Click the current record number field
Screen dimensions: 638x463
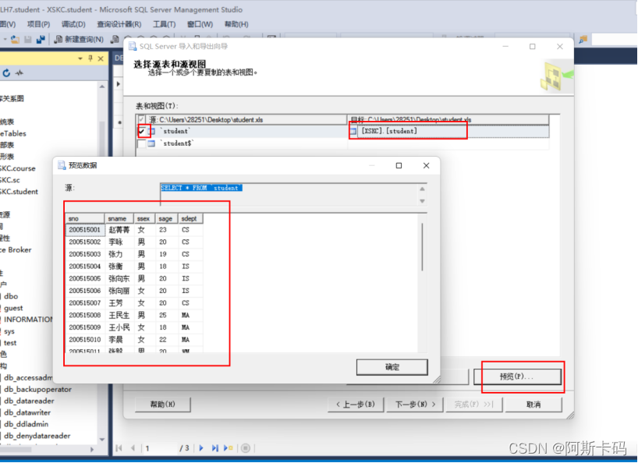tap(161, 448)
